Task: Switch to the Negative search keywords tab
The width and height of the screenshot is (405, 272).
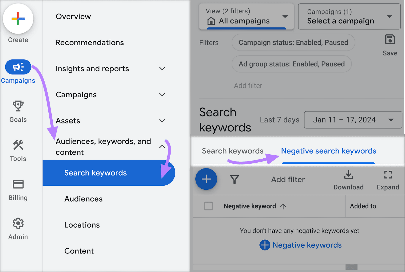Action: [328, 151]
